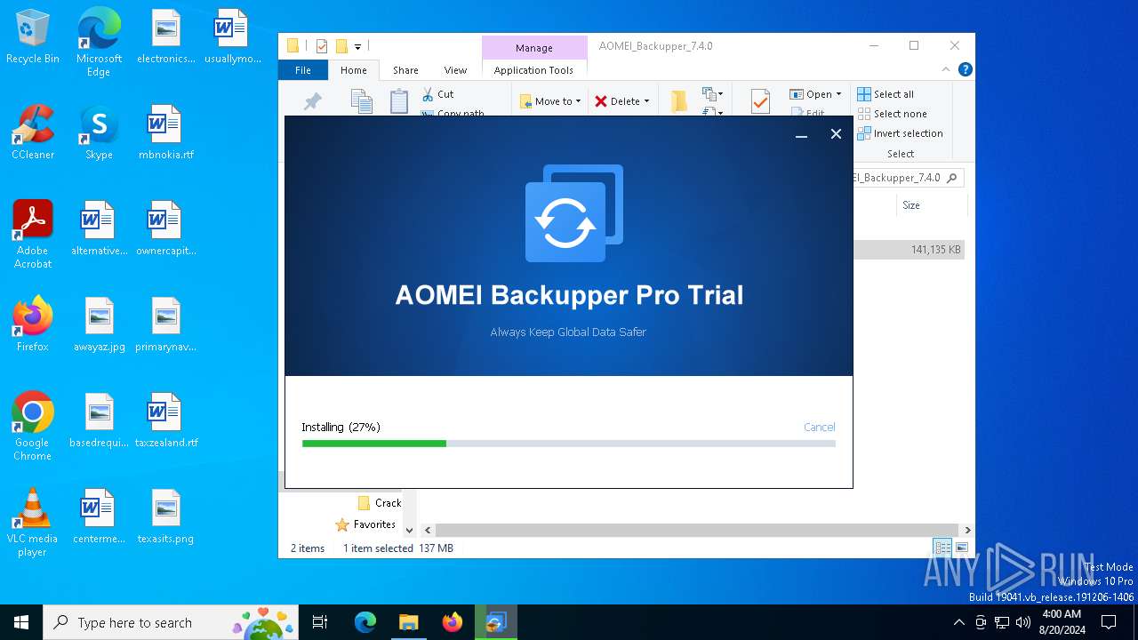
Task: Select the taxzealand.rtf desktop file
Action: pos(165,420)
